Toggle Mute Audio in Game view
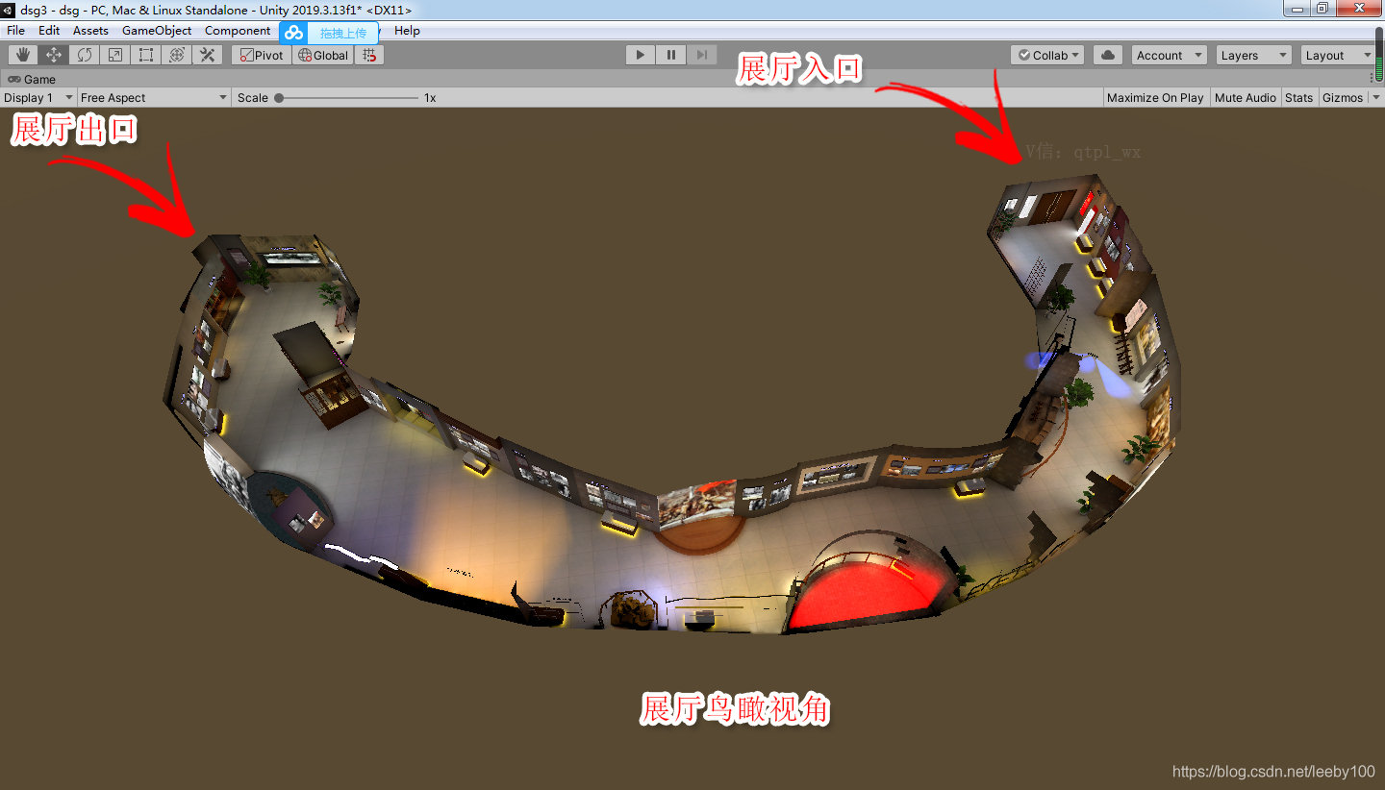 click(x=1246, y=97)
